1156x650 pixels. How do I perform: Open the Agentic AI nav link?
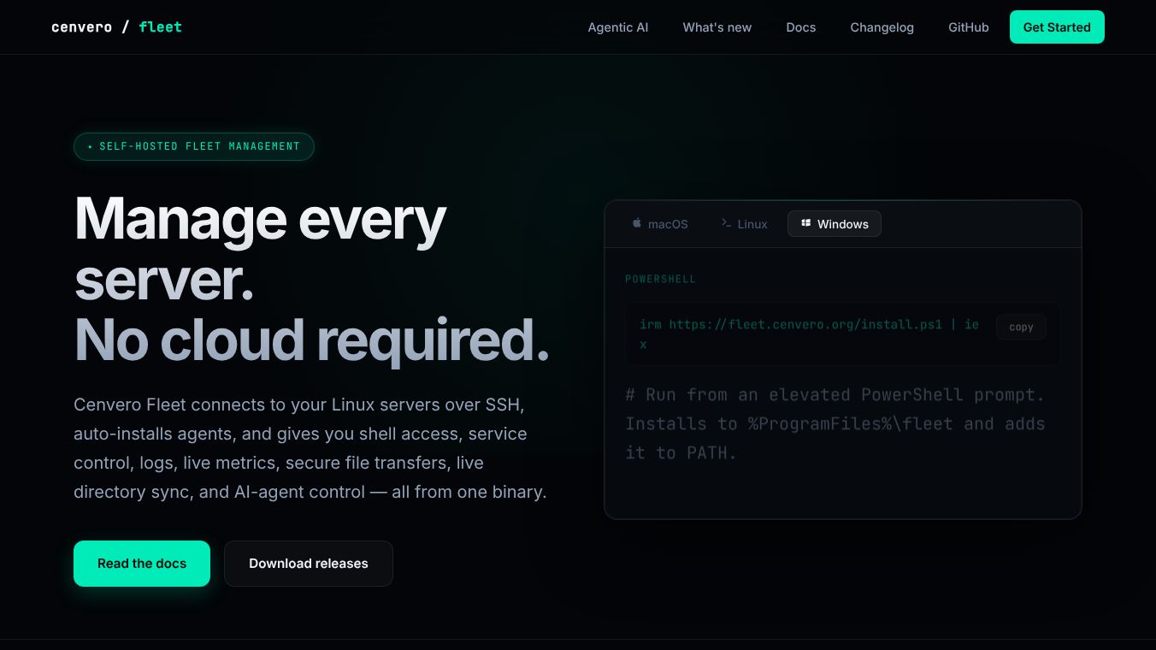(618, 27)
